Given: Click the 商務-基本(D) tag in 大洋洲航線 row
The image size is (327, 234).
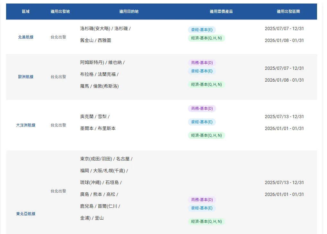Looking at the screenshot, I should tap(202, 109).
